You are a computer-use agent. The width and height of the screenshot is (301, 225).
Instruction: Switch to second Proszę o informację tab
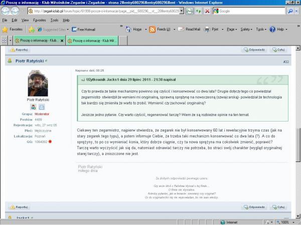point(92,40)
